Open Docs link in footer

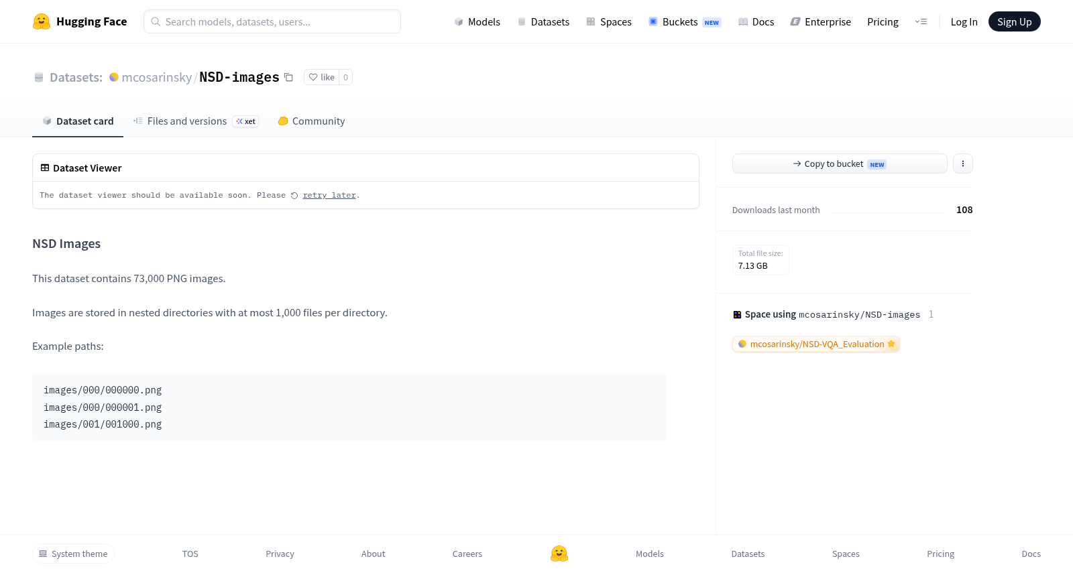1031,554
